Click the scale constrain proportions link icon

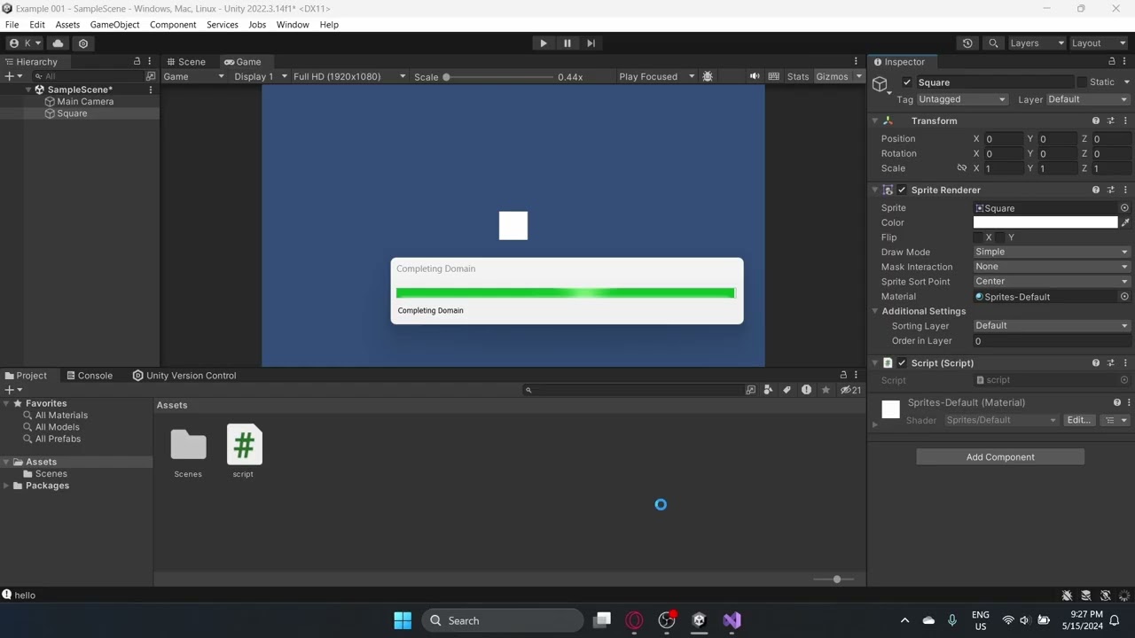961,167
